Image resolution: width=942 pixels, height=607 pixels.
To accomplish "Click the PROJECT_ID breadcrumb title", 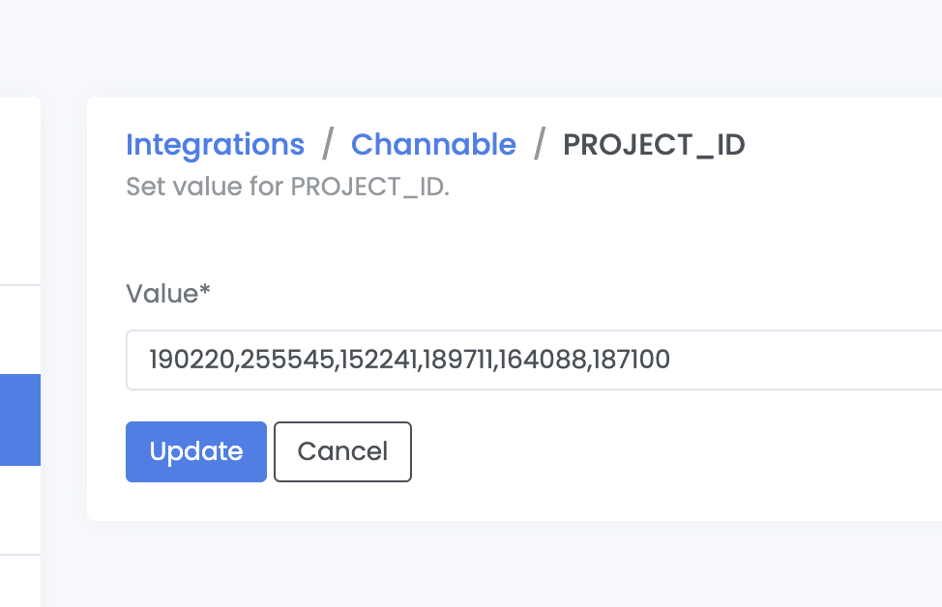I will click(x=654, y=145).
